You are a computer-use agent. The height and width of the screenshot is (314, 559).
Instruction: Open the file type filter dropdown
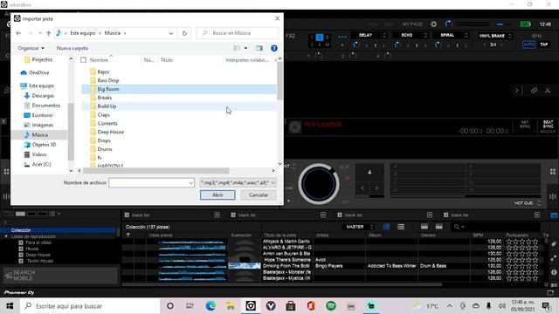click(238, 182)
